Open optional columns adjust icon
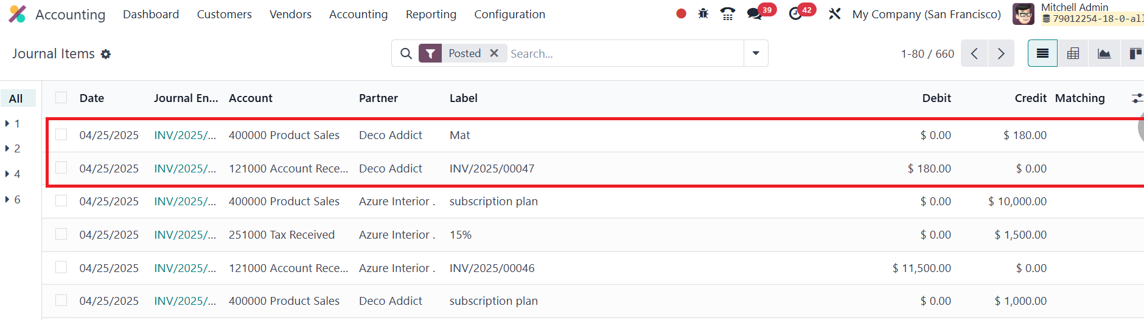Viewport: 1144px width, 320px height. tap(1137, 98)
